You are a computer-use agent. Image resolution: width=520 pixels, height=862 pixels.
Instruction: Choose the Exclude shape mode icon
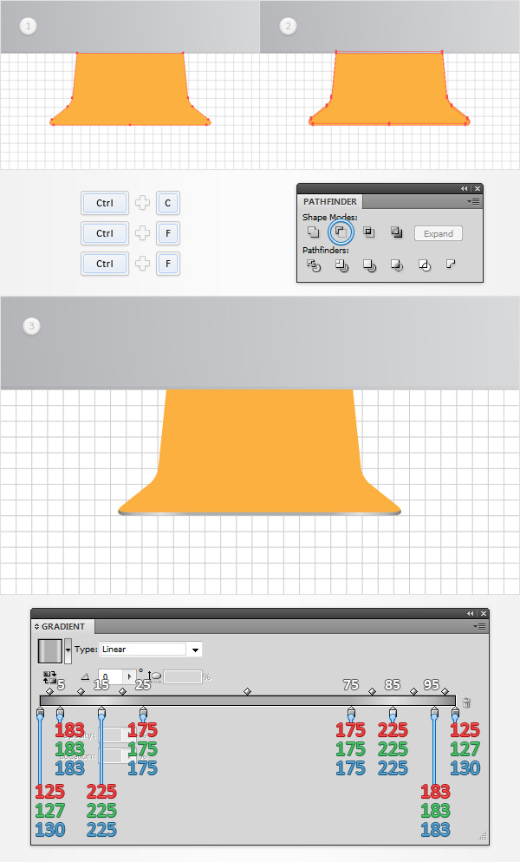[x=396, y=232]
